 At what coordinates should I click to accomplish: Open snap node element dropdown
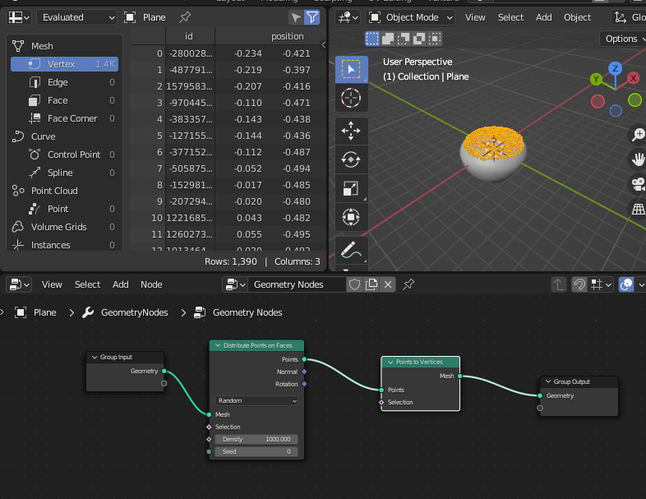pos(601,284)
